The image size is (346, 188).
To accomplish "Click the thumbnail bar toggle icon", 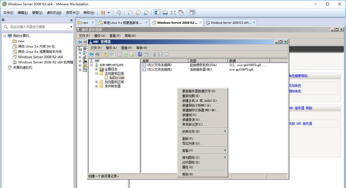I will click(x=165, y=13).
